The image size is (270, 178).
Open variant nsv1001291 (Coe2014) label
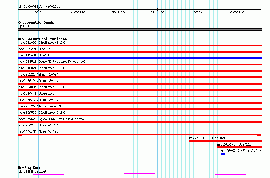(x=36, y=49)
